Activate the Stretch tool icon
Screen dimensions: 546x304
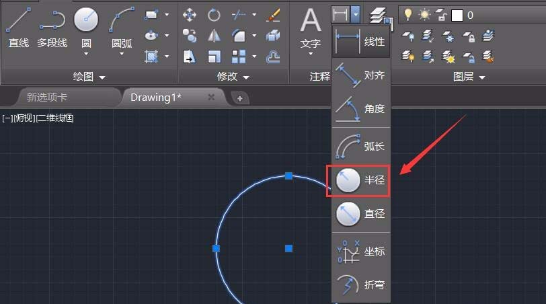190,56
